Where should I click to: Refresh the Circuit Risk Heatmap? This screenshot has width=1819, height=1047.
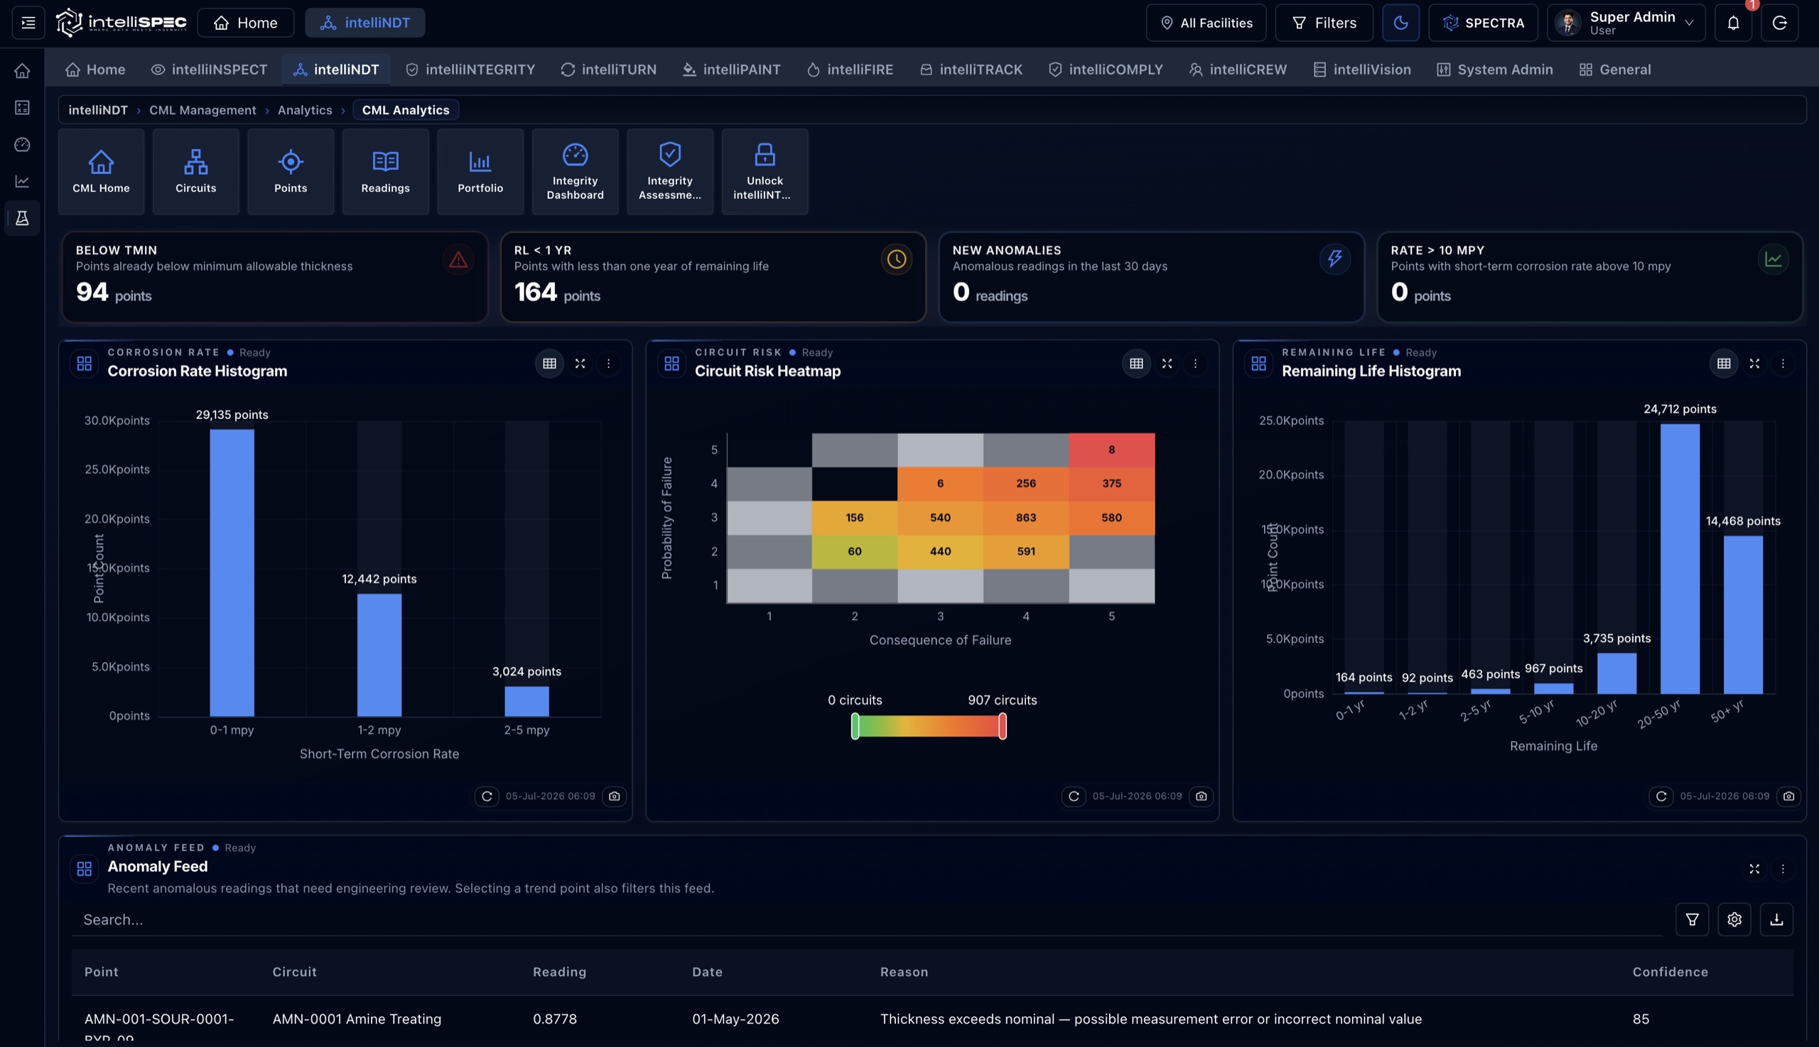(1074, 796)
